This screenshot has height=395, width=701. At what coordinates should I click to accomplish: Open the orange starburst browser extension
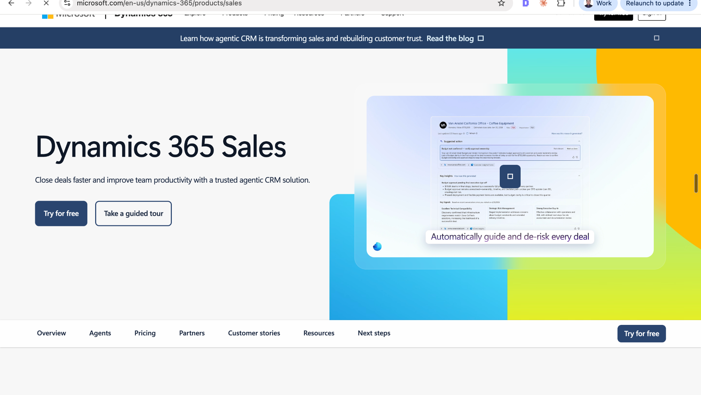(543, 3)
